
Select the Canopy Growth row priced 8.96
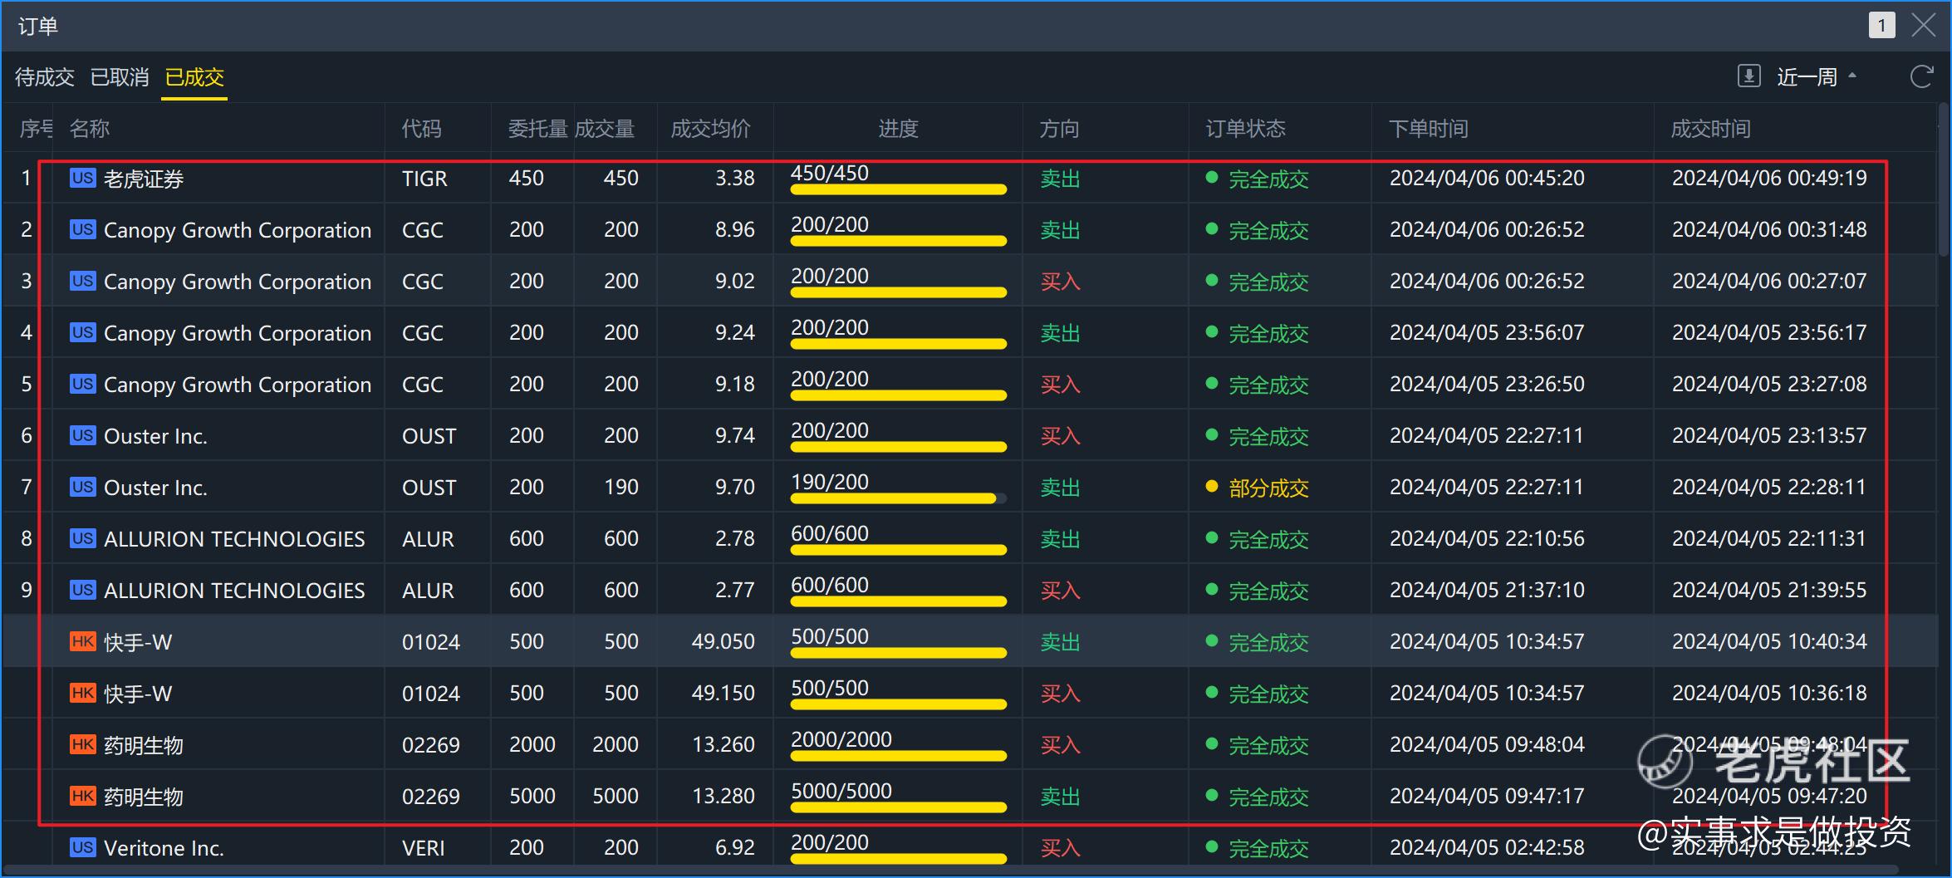(x=970, y=229)
